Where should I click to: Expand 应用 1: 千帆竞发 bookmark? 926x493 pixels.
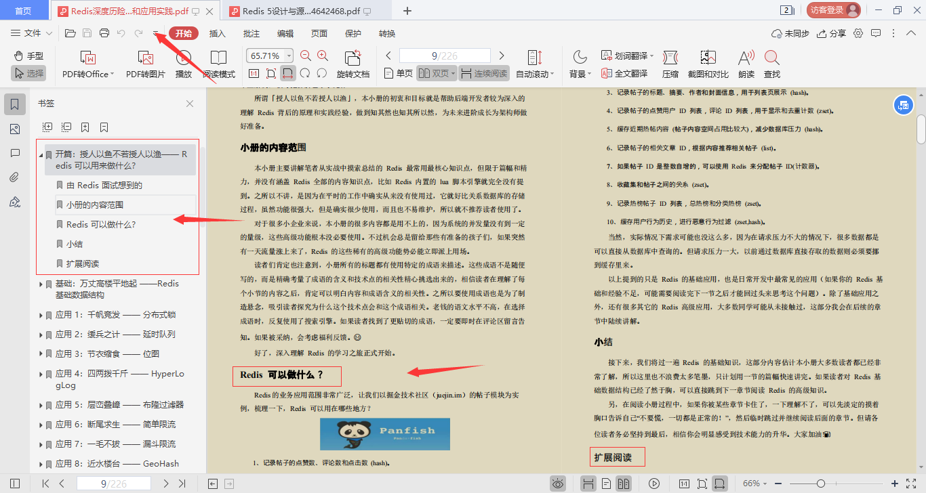pos(41,315)
